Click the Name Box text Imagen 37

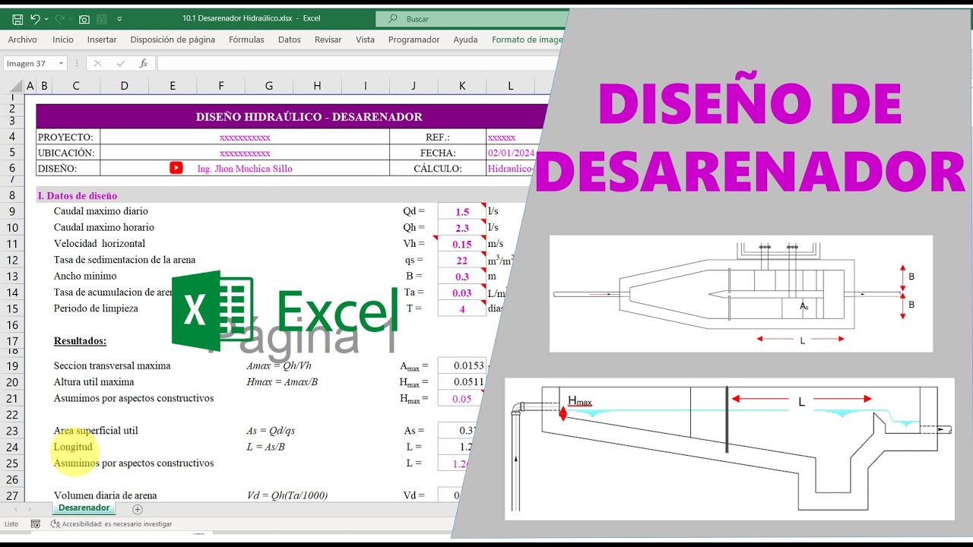click(x=25, y=64)
